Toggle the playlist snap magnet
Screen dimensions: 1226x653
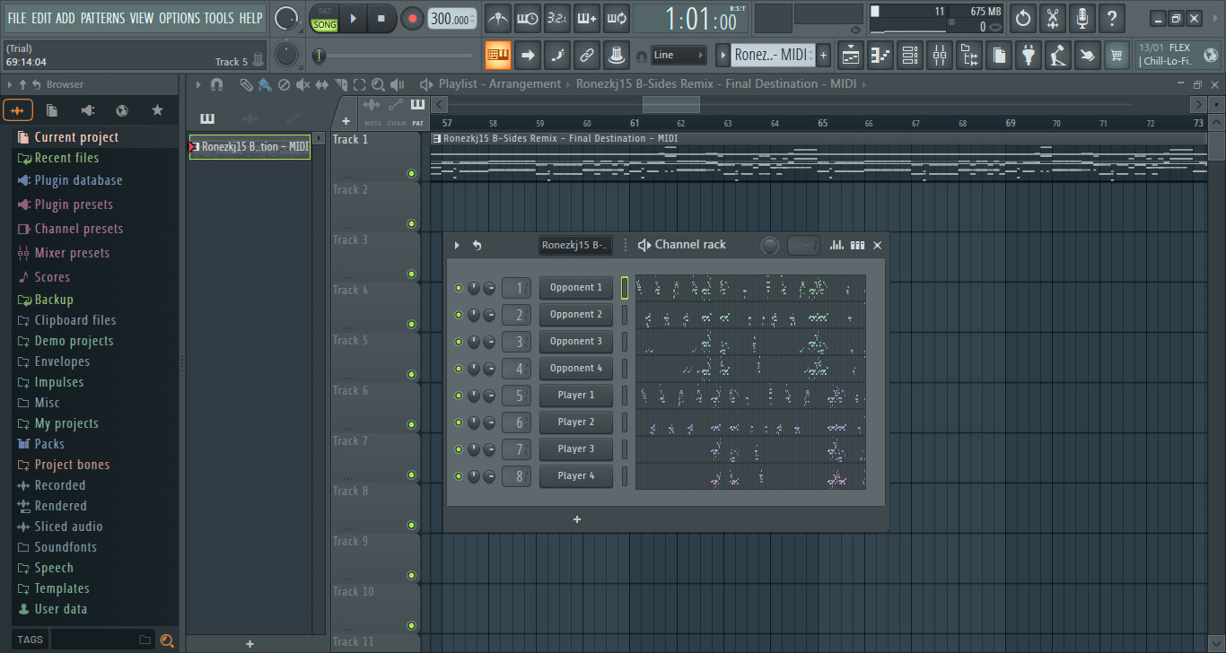[x=216, y=84]
